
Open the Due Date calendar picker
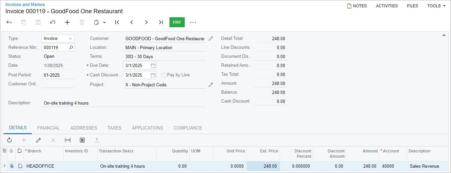point(153,66)
